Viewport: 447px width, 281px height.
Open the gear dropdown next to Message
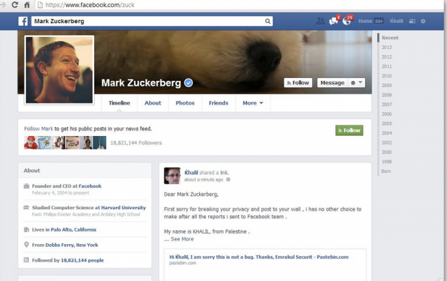pyautogui.click(x=356, y=83)
